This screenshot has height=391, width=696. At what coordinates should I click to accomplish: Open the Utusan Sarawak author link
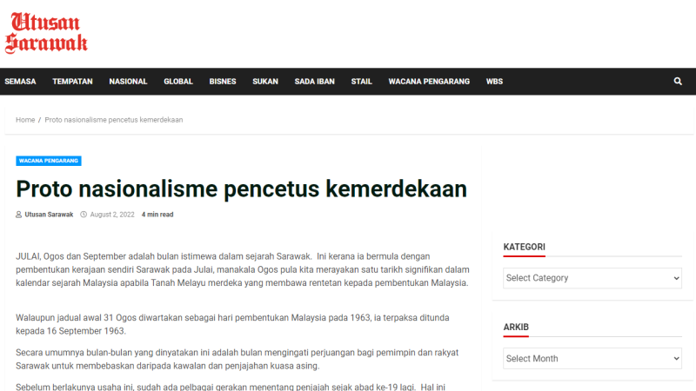[x=49, y=215]
